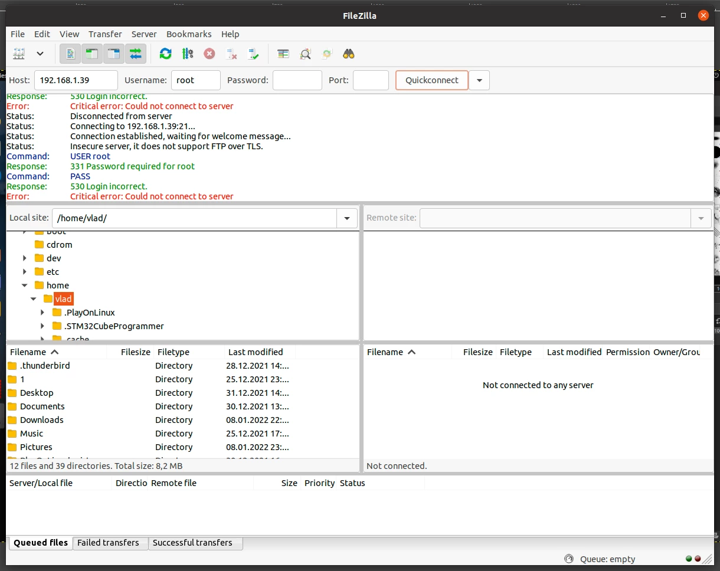
Task: Sort local files by Filesize column
Action: 130,352
